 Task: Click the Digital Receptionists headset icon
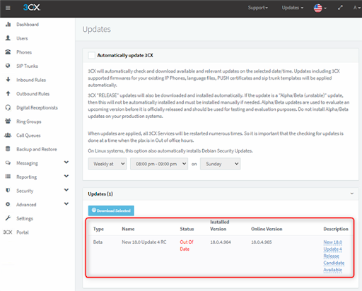[8, 107]
